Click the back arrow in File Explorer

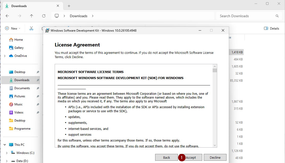pos(7,16)
